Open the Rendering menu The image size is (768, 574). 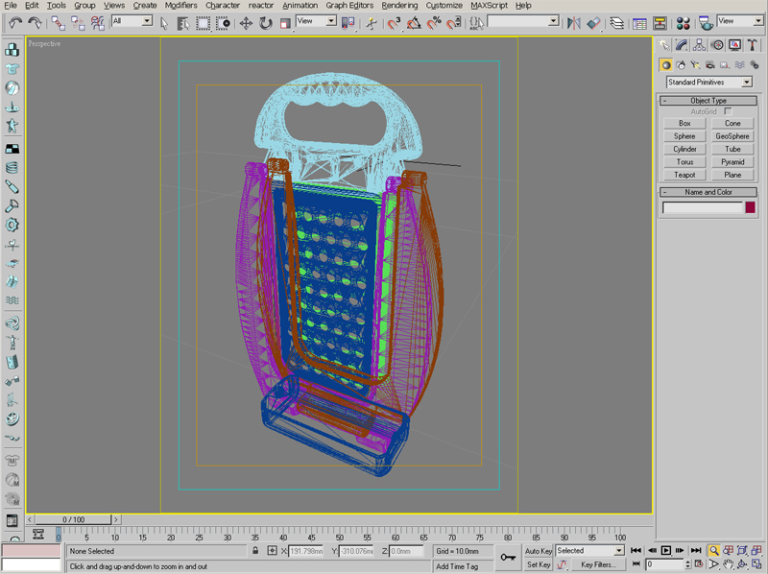coord(399,6)
